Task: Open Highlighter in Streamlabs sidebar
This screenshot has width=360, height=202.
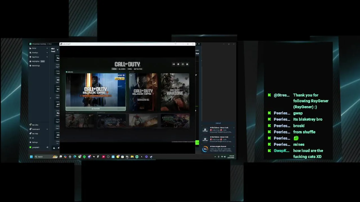Action: pyautogui.click(x=36, y=61)
